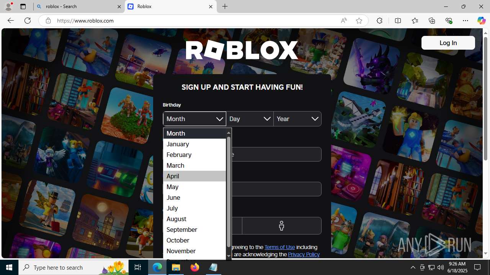Open the Privacy Policy link
This screenshot has height=275, width=490.
304,254
